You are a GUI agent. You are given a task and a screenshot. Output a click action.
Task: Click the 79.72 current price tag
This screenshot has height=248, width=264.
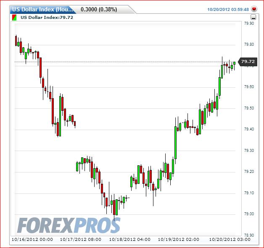pyautogui.click(x=248, y=62)
